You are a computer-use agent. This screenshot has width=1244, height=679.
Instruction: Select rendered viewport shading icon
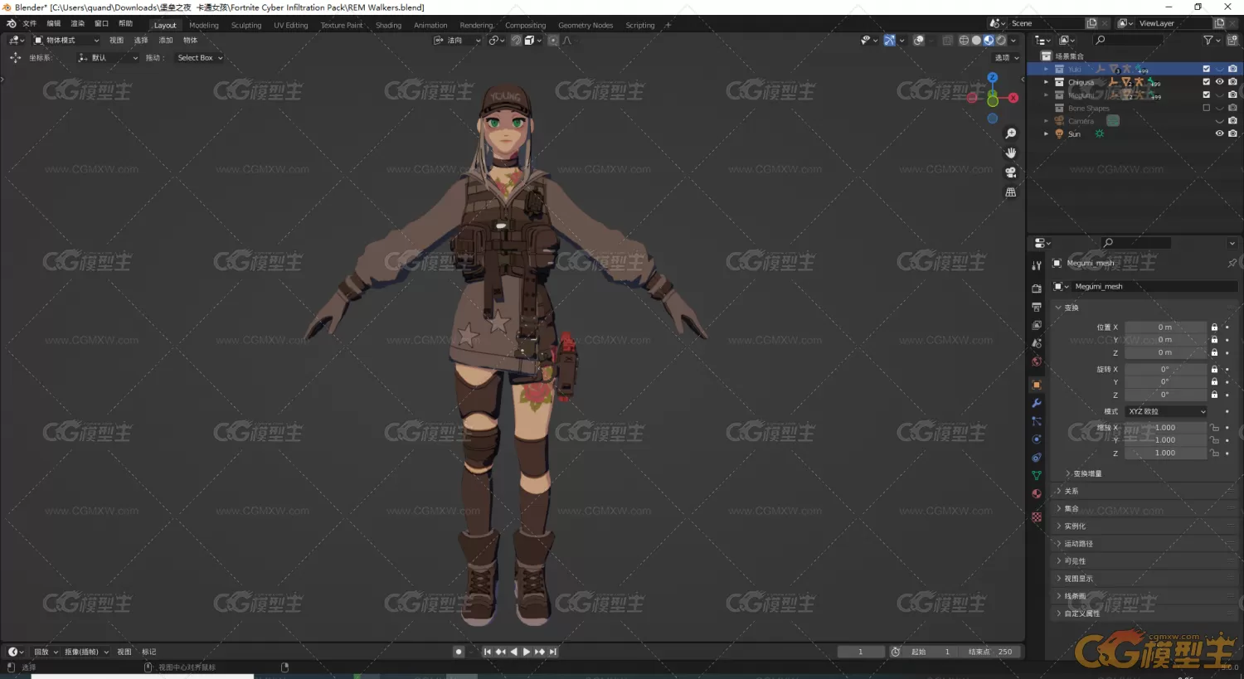click(x=1001, y=40)
